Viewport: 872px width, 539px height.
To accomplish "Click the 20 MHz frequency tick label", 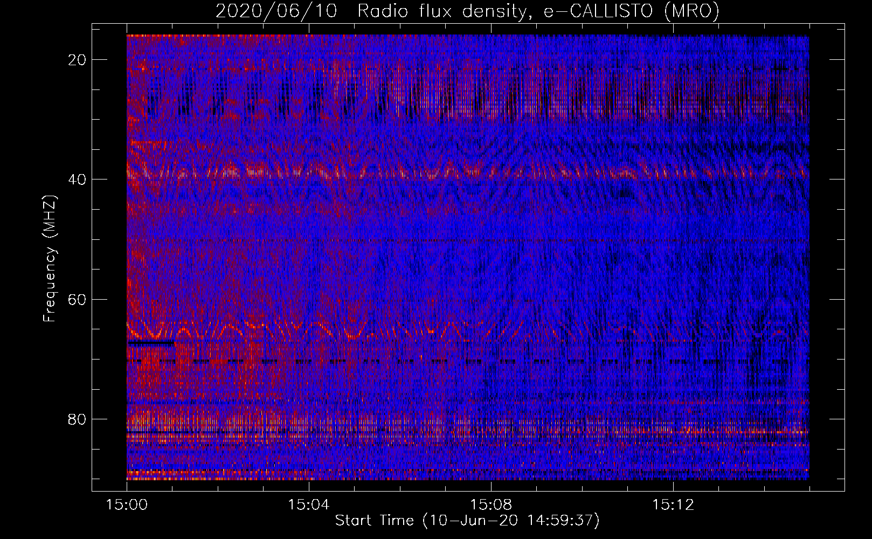I will 78,60.
